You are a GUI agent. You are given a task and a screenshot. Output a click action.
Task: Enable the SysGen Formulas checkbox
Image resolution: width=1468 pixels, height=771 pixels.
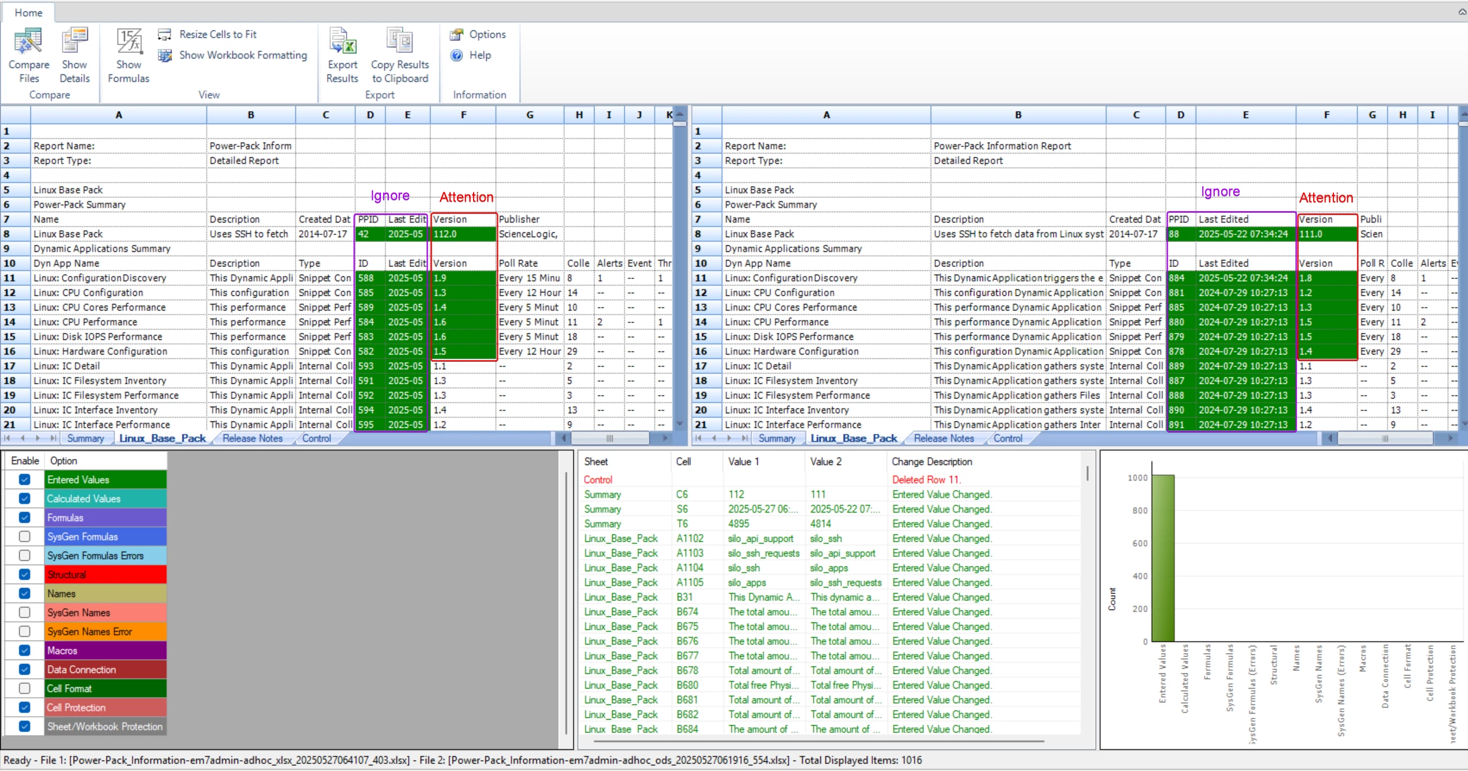click(24, 536)
